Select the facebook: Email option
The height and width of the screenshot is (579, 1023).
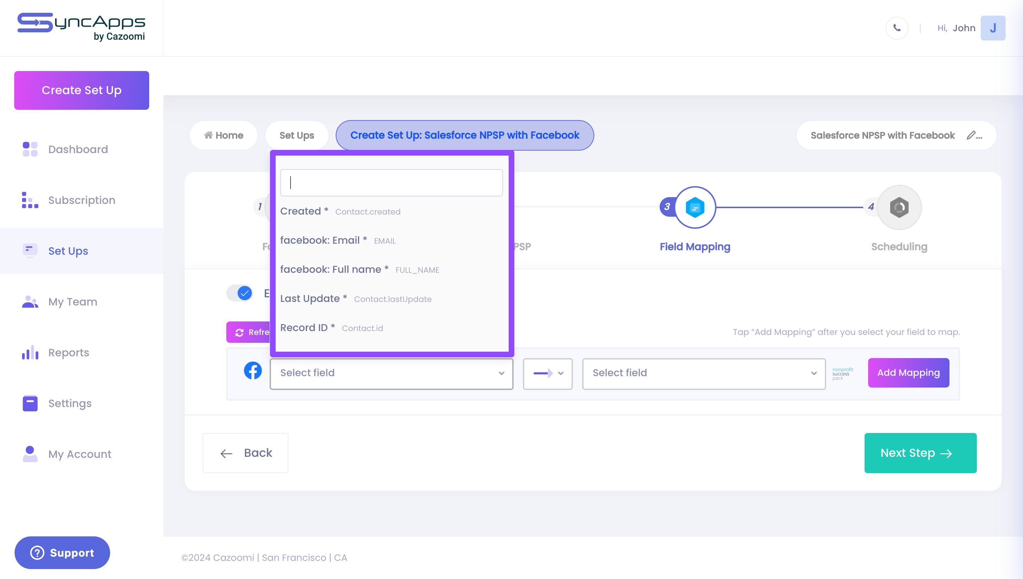pyautogui.click(x=392, y=240)
